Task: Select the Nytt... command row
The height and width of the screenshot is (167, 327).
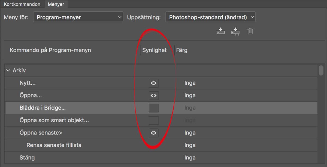Action: pos(161,83)
